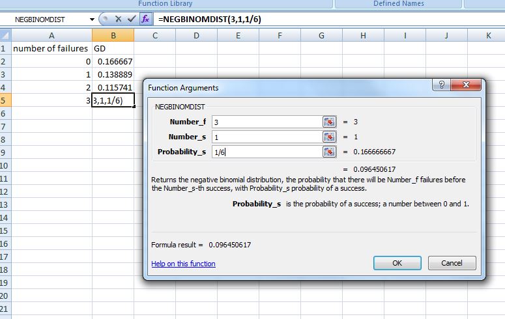This screenshot has height=319, width=505.
Task: Click cell A1 labeled 'number of failures'
Action: [51, 48]
